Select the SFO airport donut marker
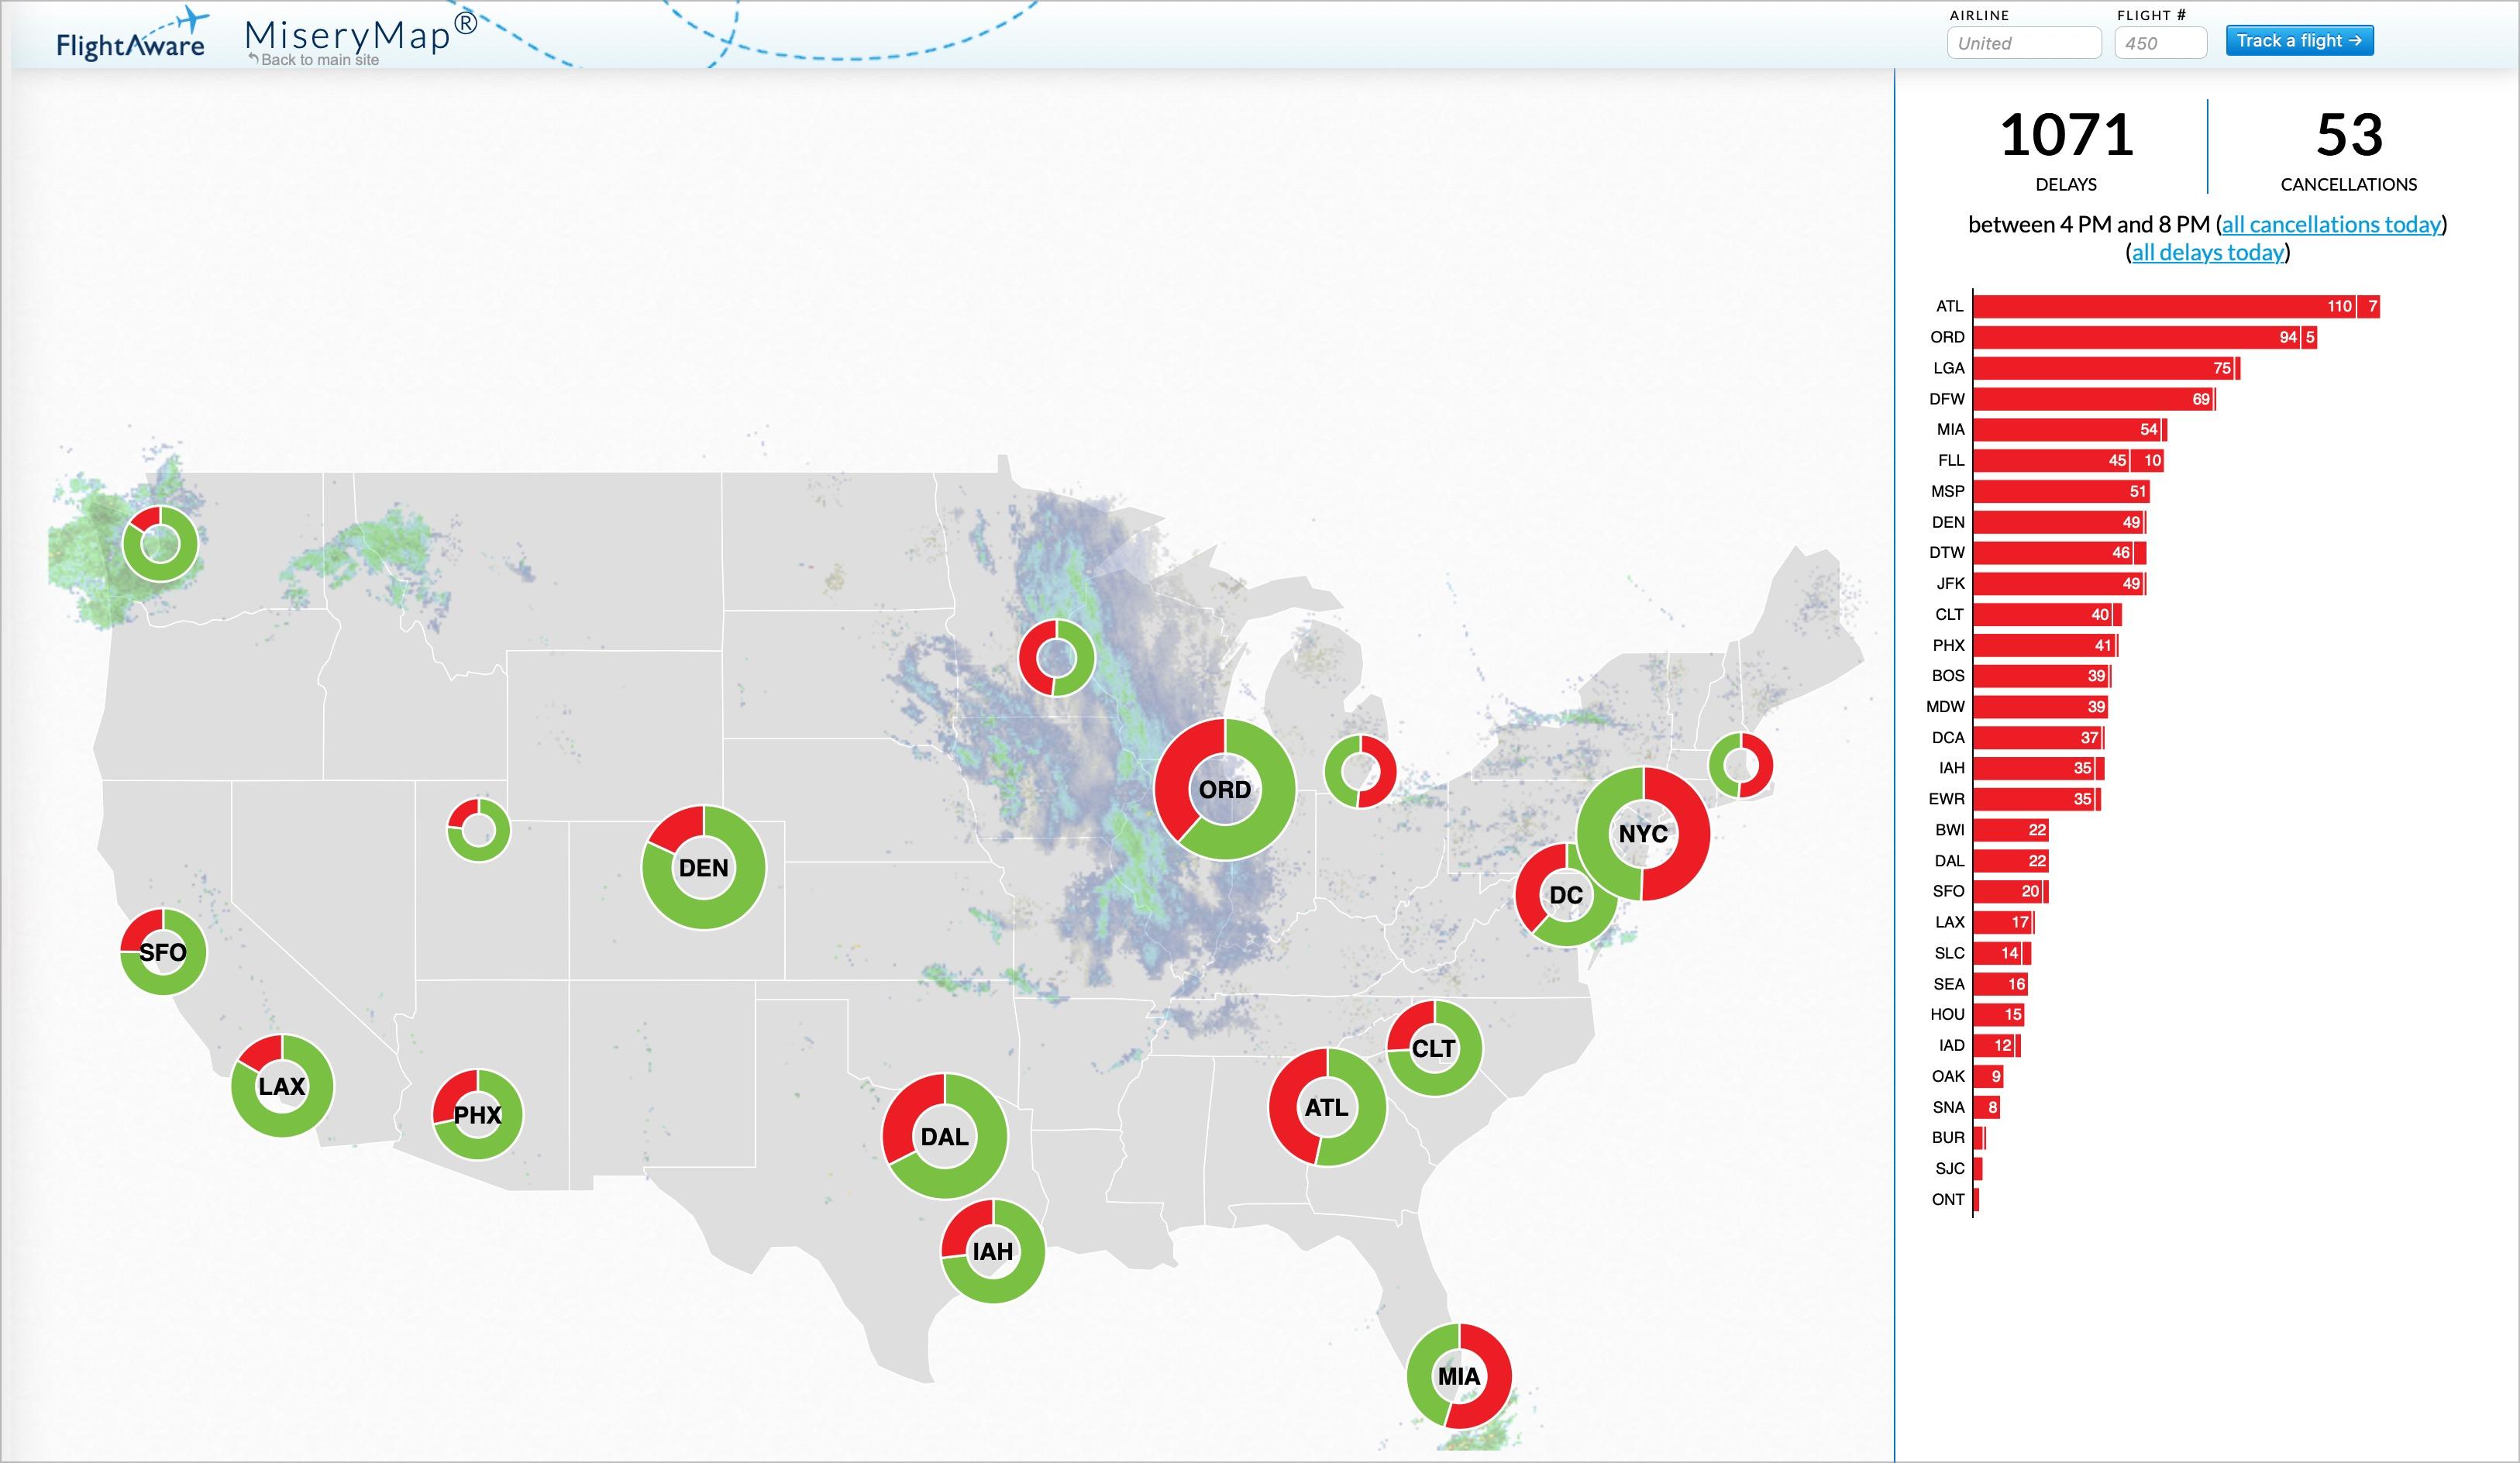 pyautogui.click(x=163, y=951)
